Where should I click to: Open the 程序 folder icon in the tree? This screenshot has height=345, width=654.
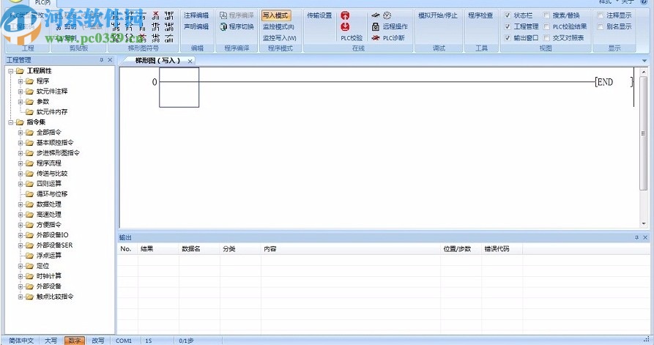[x=29, y=81]
